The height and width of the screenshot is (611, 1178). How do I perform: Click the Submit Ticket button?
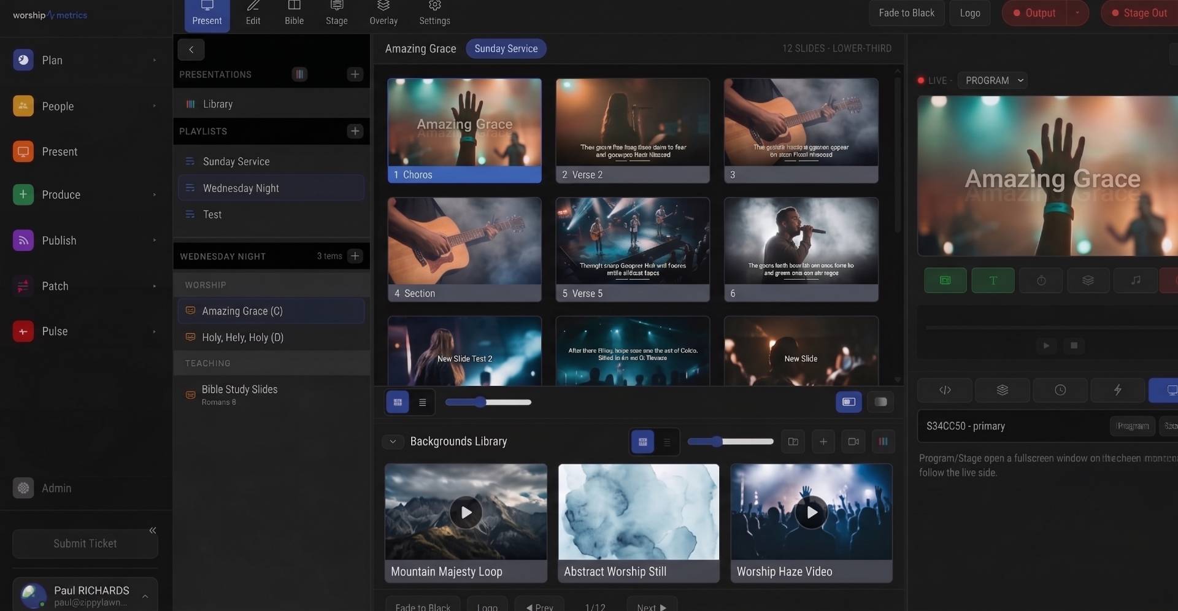[x=85, y=544]
